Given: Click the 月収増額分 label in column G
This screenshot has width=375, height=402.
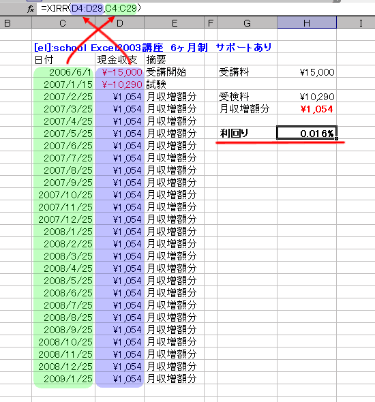Looking at the screenshot, I should point(247,109).
